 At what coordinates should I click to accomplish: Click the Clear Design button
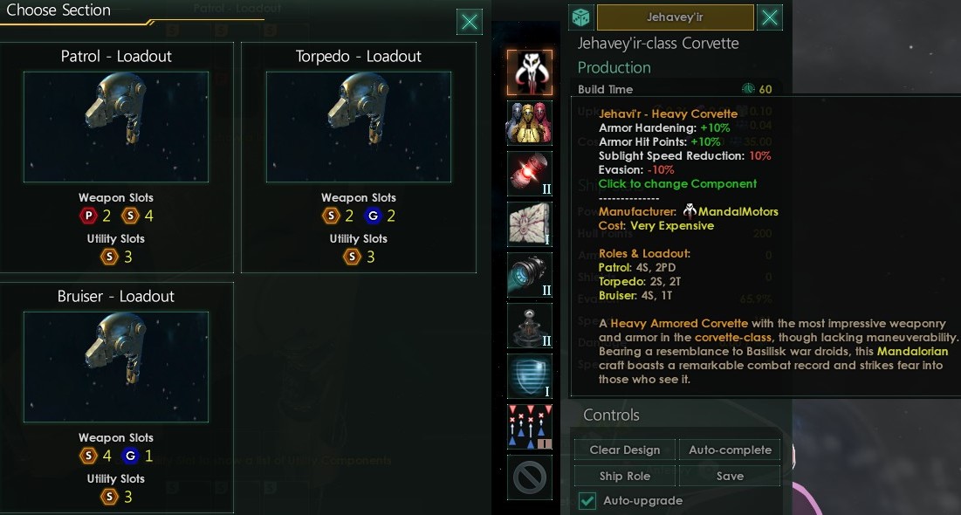point(625,450)
